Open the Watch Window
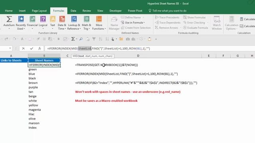The height and width of the screenshot is (143, 255). pos(217,23)
